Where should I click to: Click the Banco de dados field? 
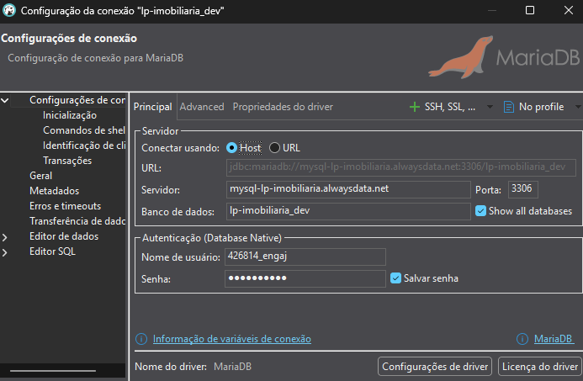coord(348,211)
